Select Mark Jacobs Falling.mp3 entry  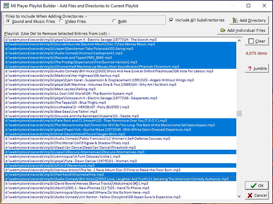tap(120, 89)
